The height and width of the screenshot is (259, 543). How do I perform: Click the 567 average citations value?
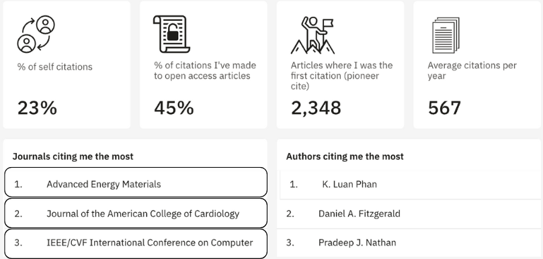pos(444,108)
